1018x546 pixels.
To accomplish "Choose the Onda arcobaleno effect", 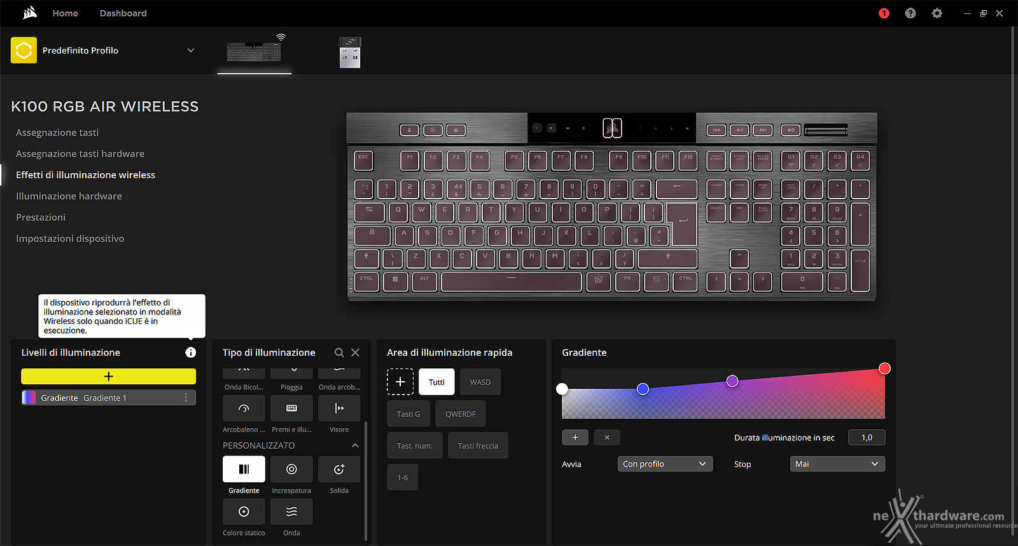I will tap(339, 374).
